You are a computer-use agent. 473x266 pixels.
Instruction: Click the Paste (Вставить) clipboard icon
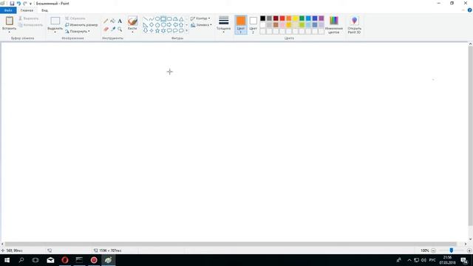coord(10,21)
